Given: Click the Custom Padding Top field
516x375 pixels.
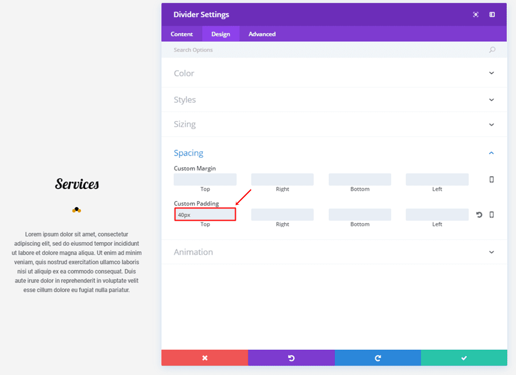Looking at the screenshot, I should pos(205,215).
